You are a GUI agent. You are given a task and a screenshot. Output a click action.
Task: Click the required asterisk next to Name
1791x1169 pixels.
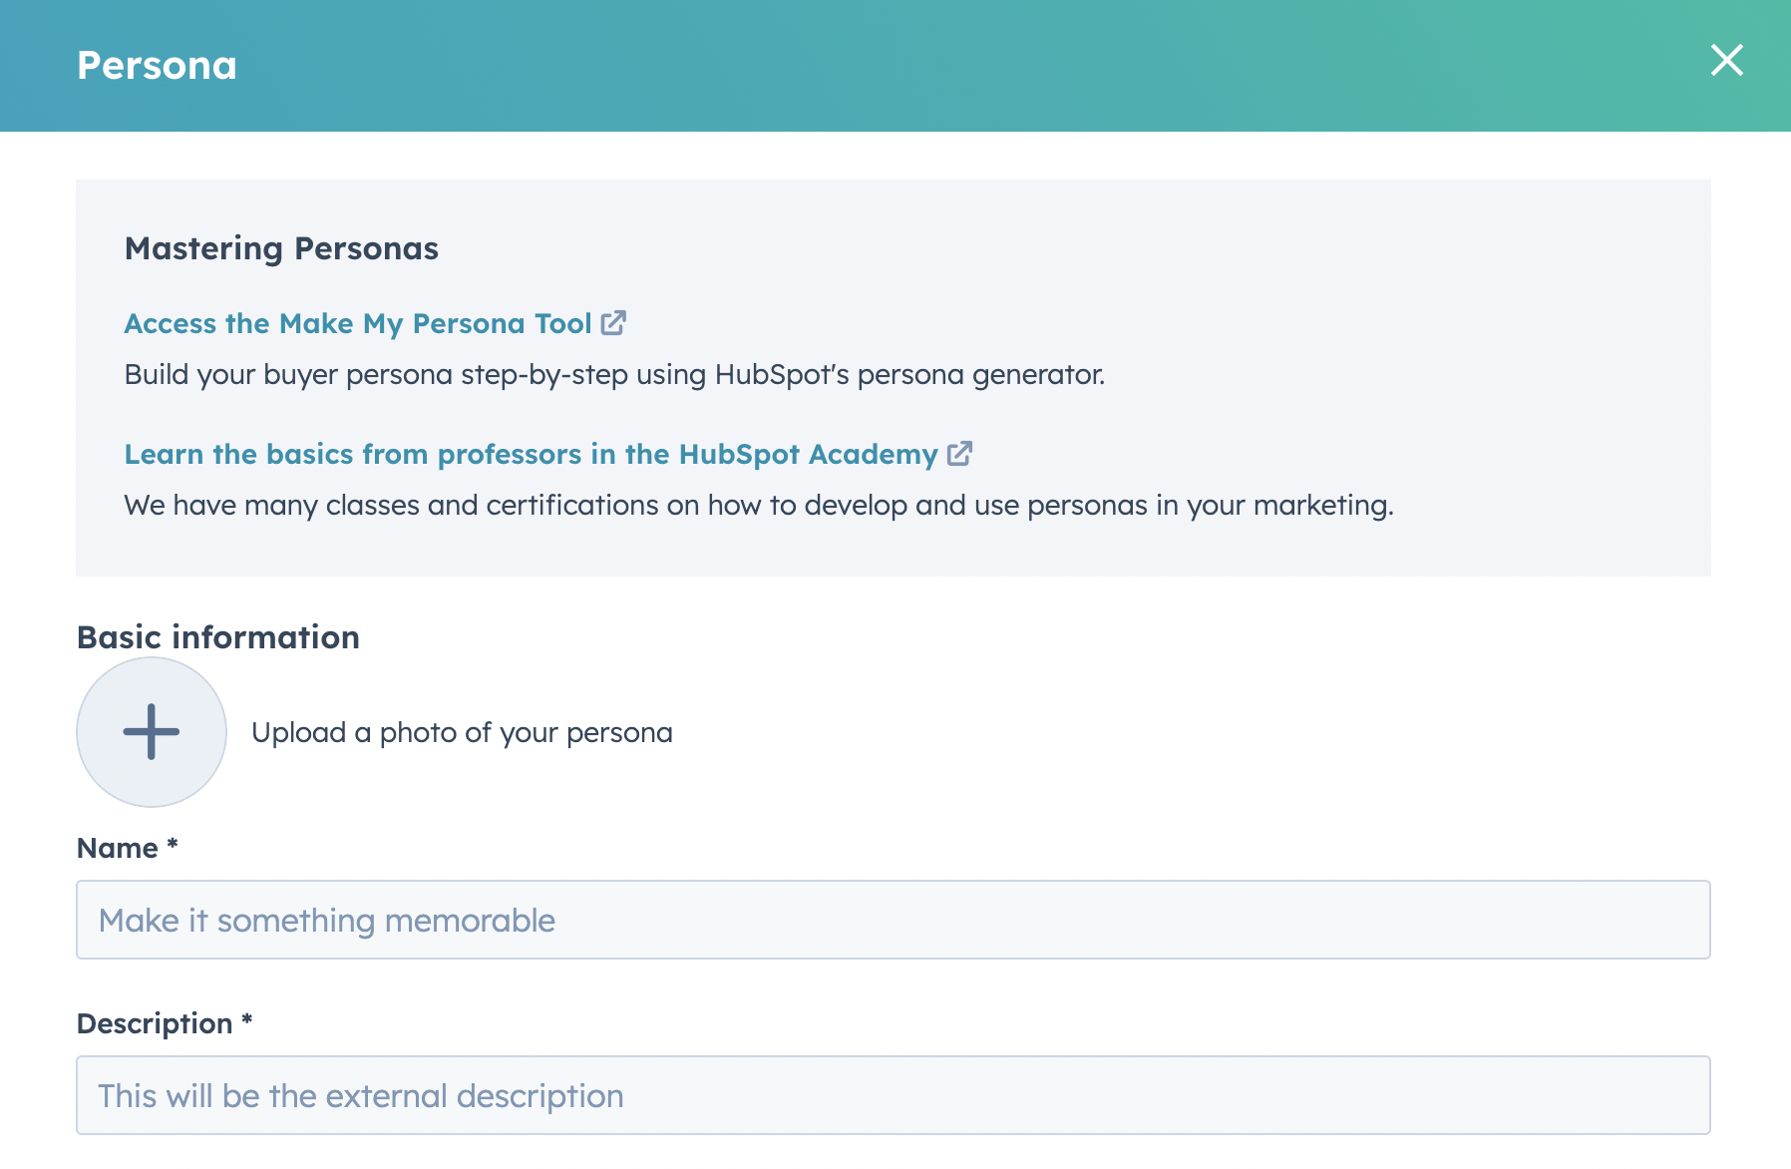[x=172, y=845]
